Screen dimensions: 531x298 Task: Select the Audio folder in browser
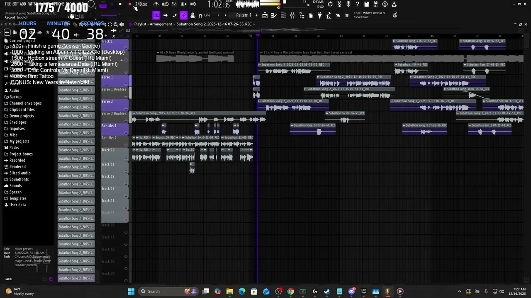[14, 90]
